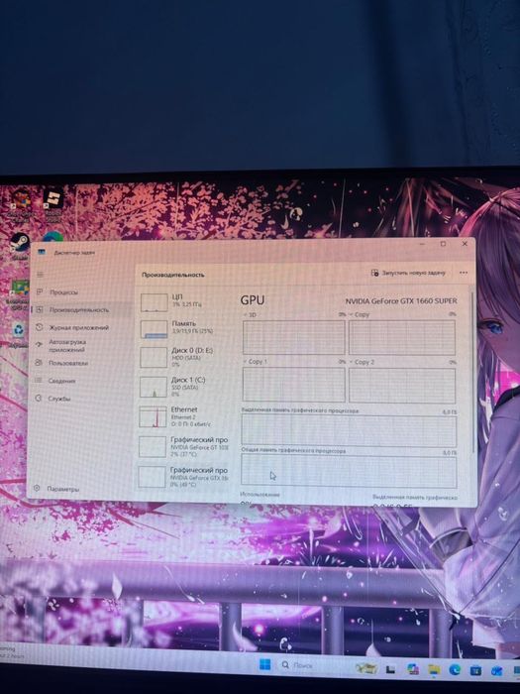Select Диск 0 (D: E:) entry
Viewport: 520px width, 694px height.
(x=184, y=357)
